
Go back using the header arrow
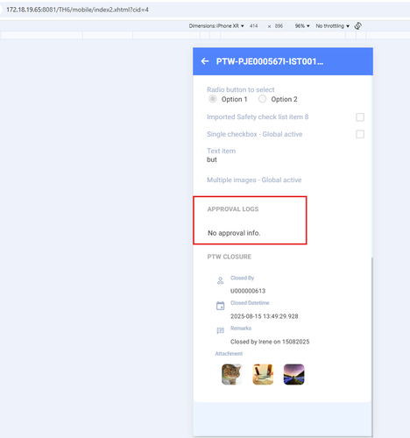(205, 61)
